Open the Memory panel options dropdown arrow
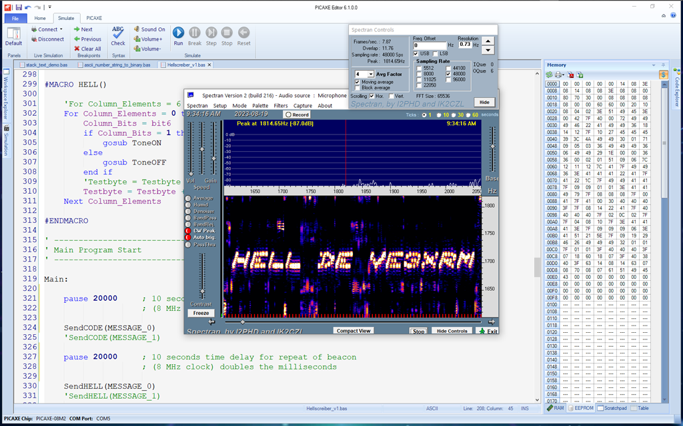 [654, 65]
